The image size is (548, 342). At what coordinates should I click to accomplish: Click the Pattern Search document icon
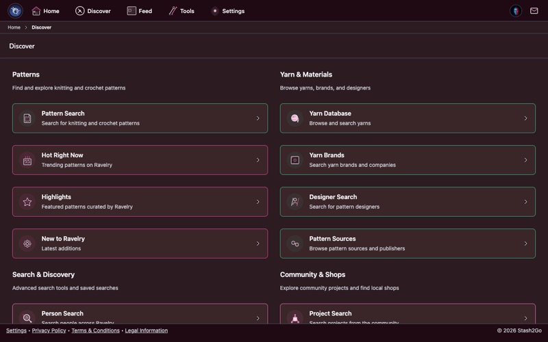tap(27, 118)
